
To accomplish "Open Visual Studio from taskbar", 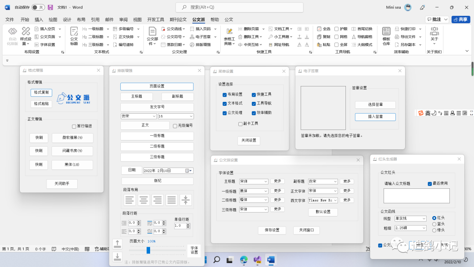I will tap(257, 260).
